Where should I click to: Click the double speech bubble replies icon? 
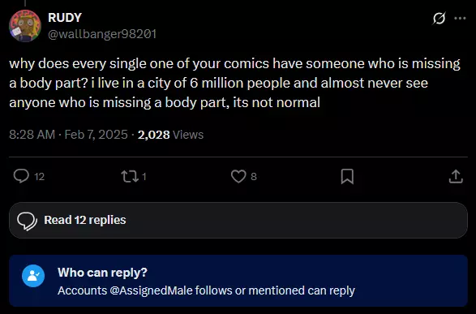[28, 221]
